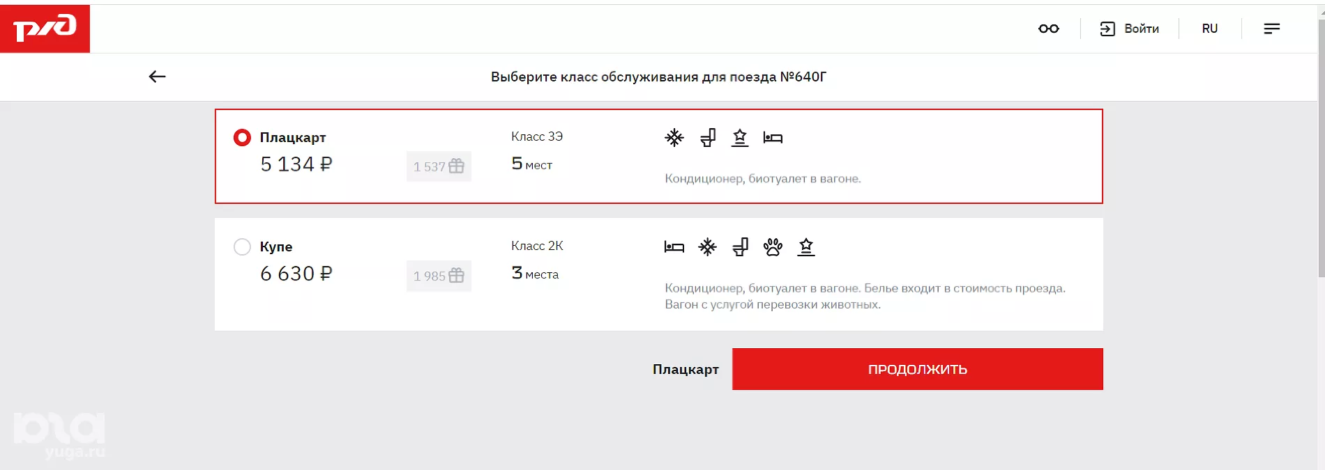Toggle accessibility glasses icon
This screenshot has height=470, width=1325.
1048,29
